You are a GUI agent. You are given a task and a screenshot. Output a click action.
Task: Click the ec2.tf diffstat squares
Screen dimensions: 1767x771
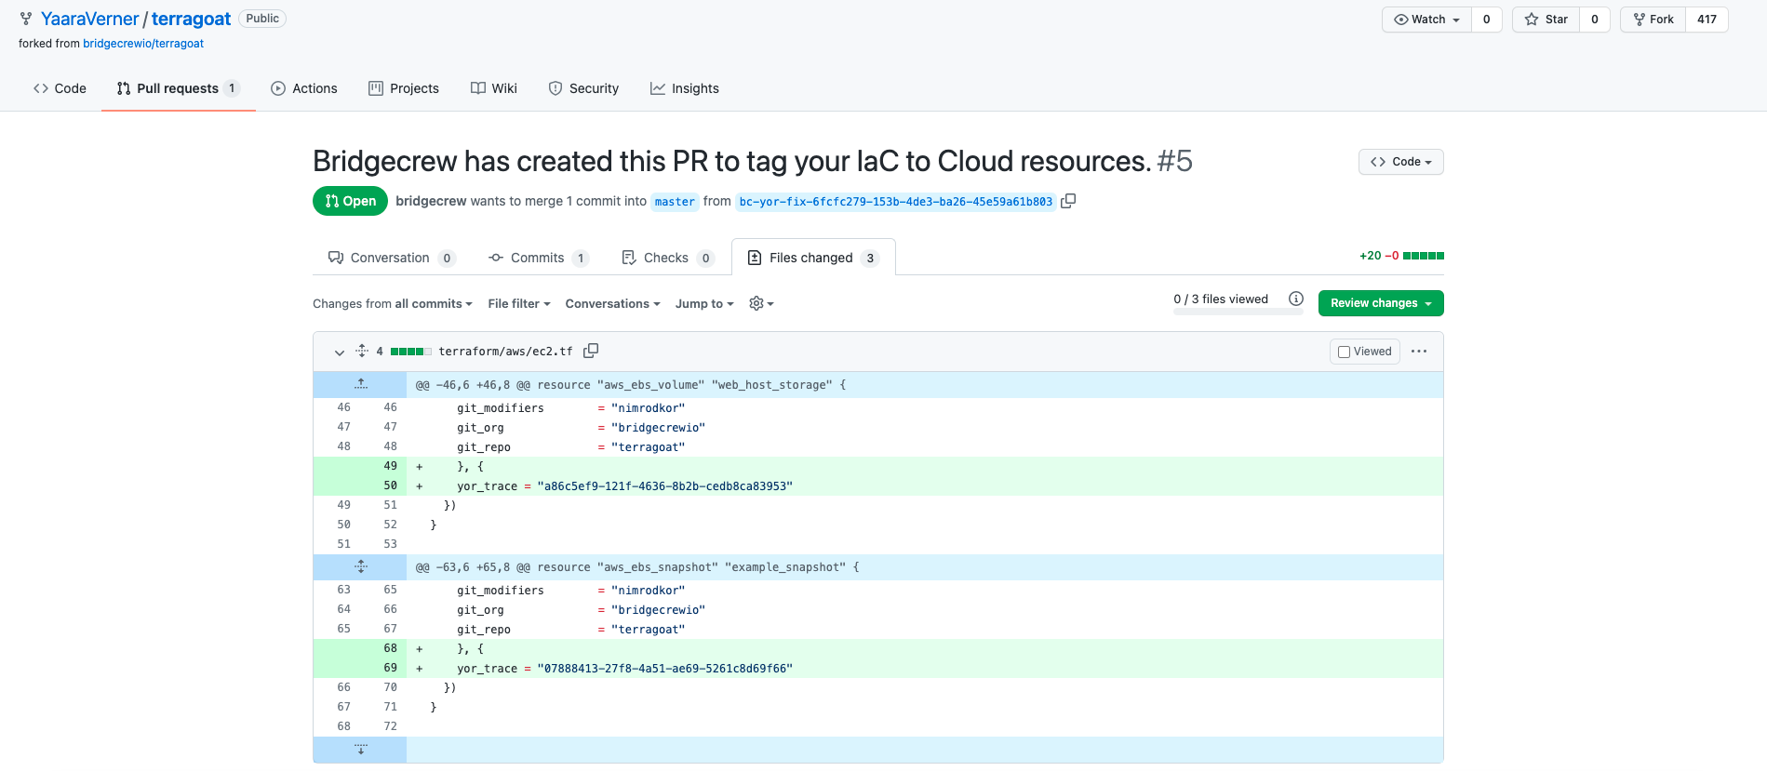click(x=410, y=352)
